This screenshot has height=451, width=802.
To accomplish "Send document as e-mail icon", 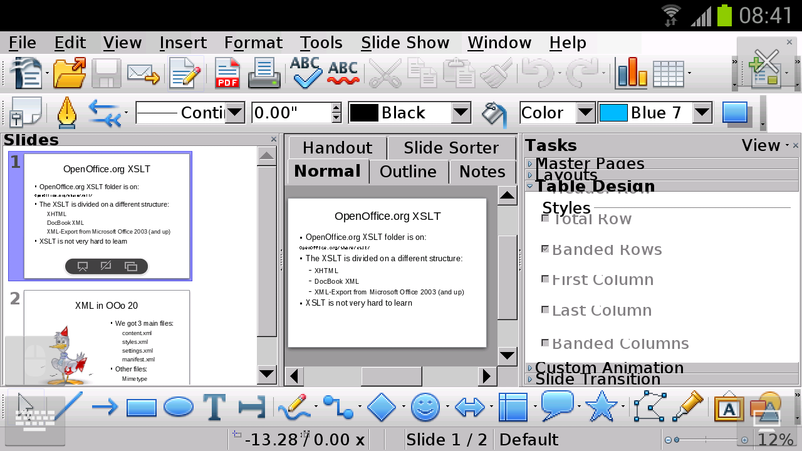I will pos(143,73).
